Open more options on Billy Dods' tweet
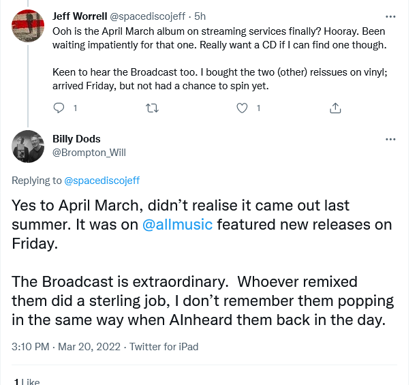This screenshot has height=385, width=419. point(390,139)
